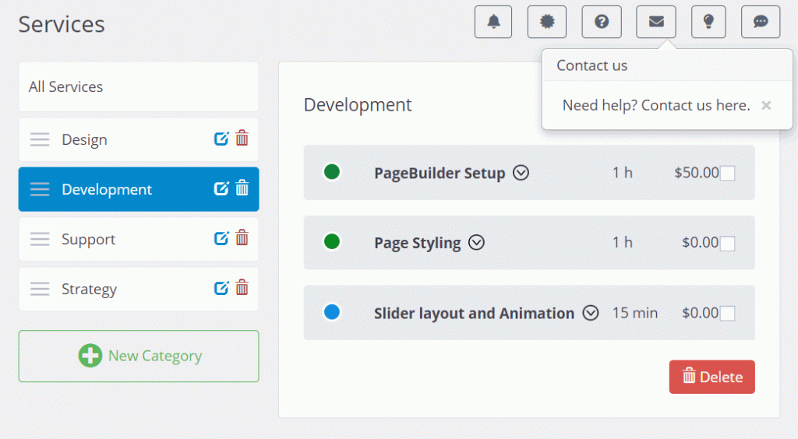Select the Support category

[x=139, y=239]
